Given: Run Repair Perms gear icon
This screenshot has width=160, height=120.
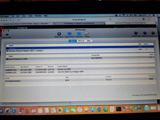Looking at the screenshot, I should pyautogui.click(x=59, y=34).
